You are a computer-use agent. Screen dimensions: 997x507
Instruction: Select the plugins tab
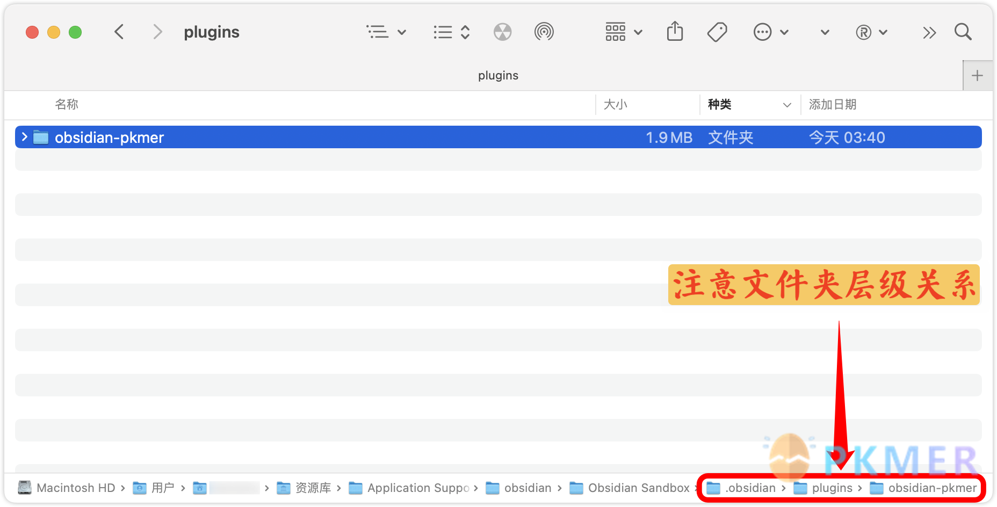point(498,76)
